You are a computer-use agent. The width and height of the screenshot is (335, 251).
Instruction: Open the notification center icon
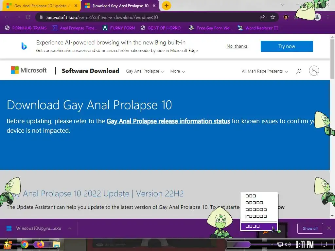(324, 244)
